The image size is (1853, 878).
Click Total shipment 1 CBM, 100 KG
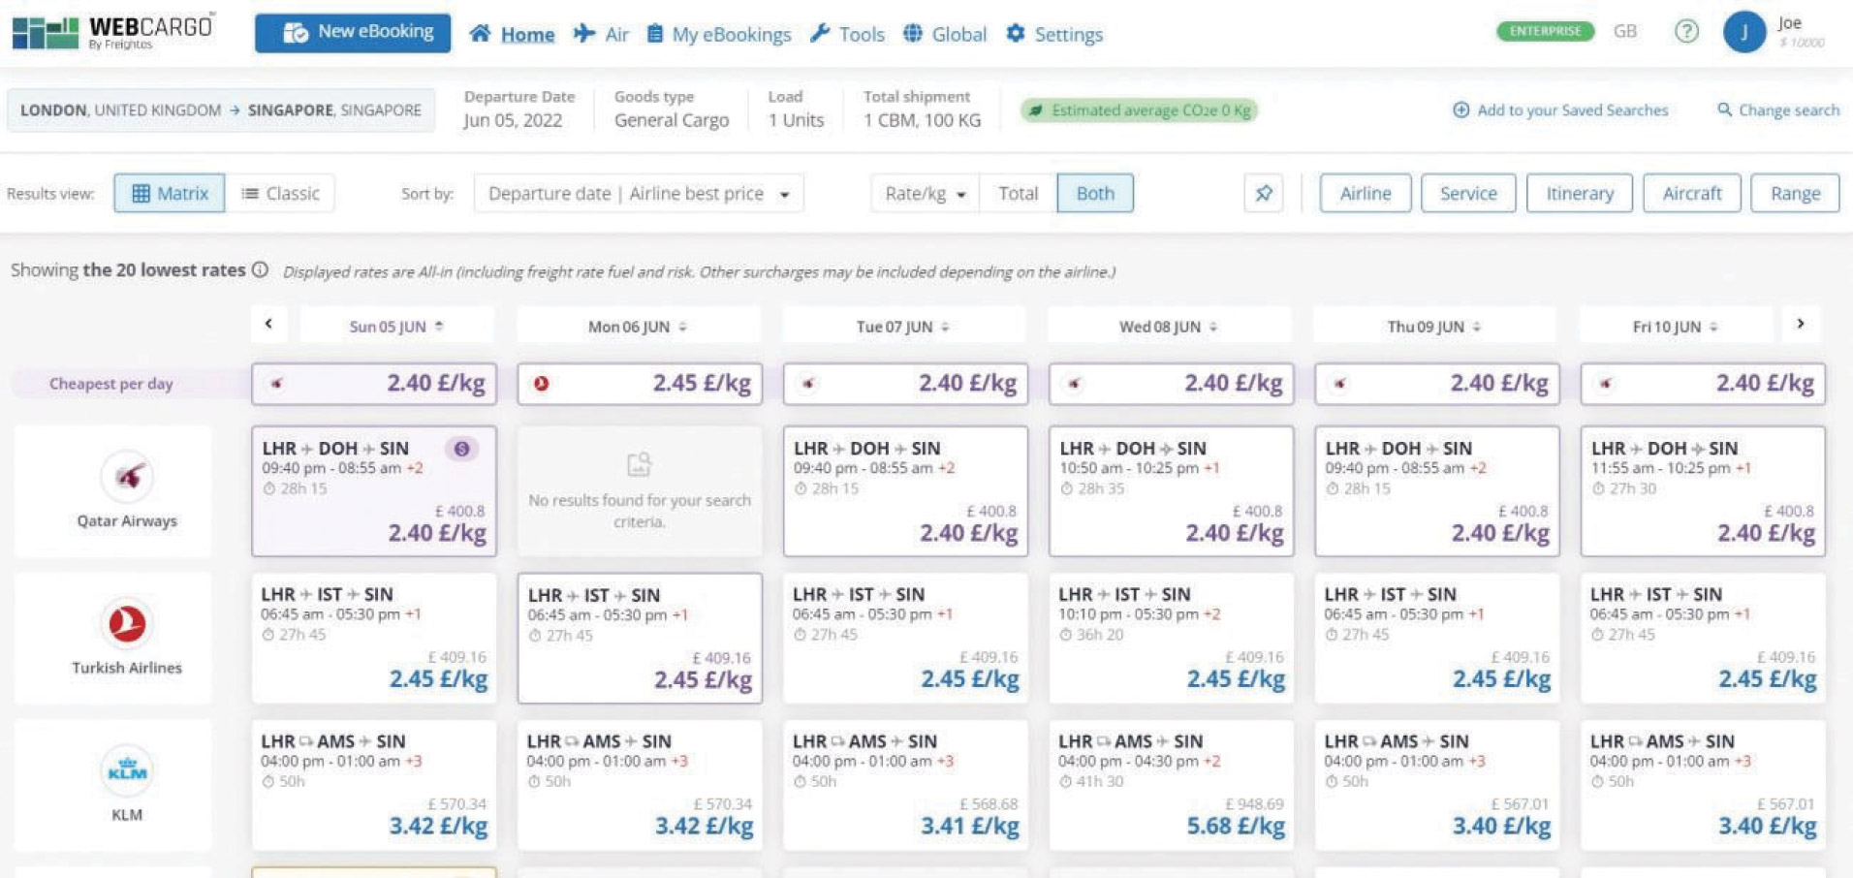pyautogui.click(x=922, y=109)
